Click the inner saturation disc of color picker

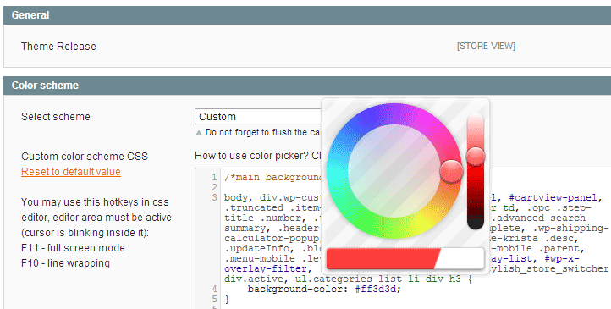394,171
